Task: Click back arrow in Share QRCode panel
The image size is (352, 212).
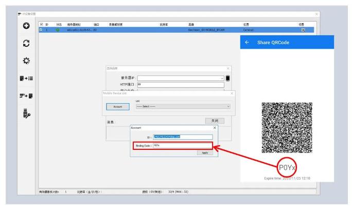Action: click(247, 43)
